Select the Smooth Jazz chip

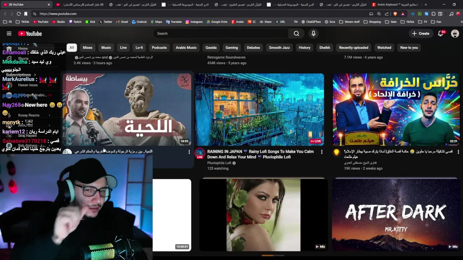(x=279, y=48)
